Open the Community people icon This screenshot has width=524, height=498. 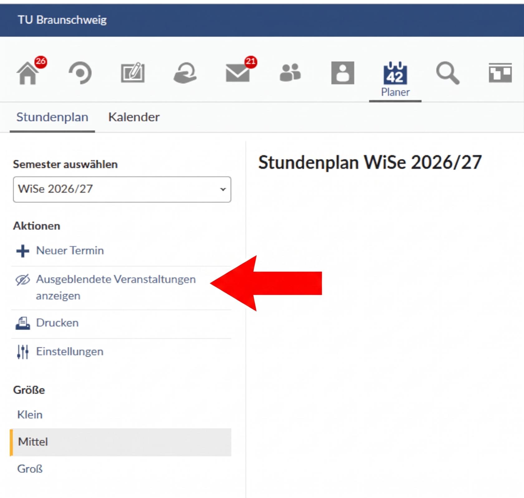click(x=290, y=73)
